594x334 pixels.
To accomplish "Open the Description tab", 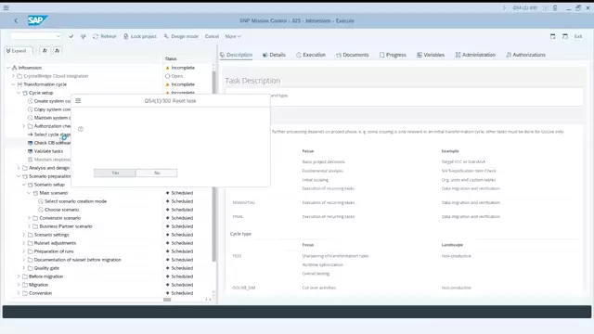I will click(x=236, y=55).
